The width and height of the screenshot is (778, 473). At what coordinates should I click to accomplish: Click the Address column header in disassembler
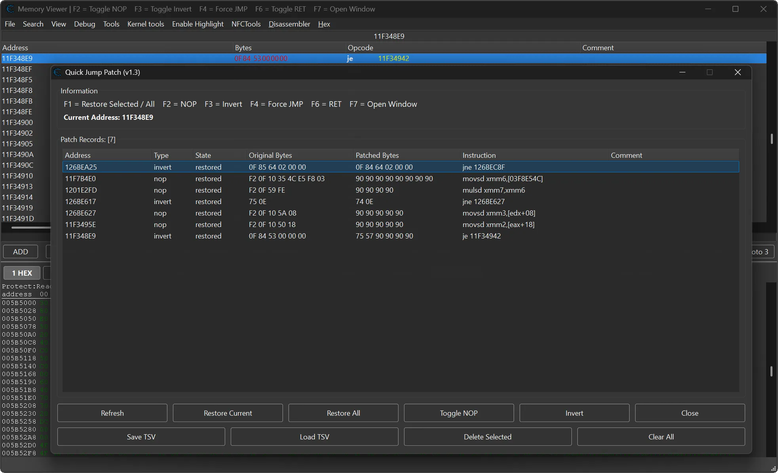pyautogui.click(x=117, y=47)
